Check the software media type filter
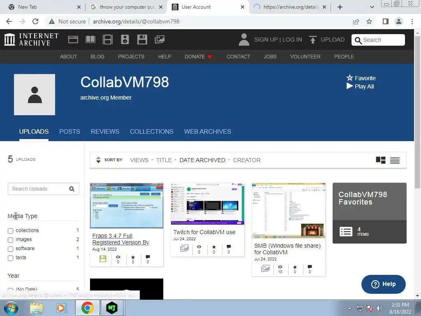This screenshot has width=421, height=316. [10, 249]
